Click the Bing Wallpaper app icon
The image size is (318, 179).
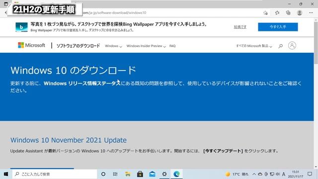click(21, 27)
